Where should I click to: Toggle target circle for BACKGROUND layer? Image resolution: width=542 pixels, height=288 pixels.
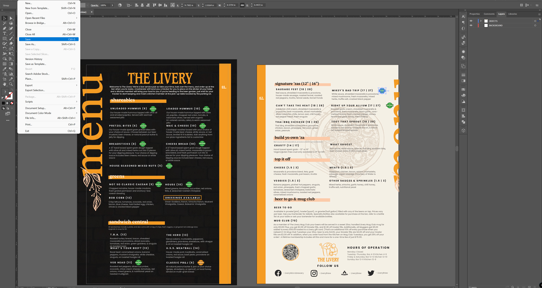coord(535,25)
